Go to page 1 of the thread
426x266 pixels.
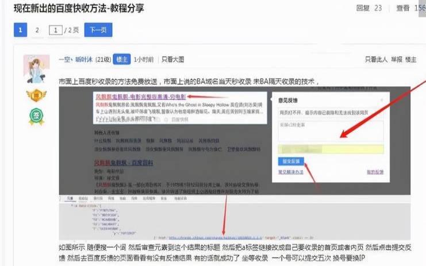[x=20, y=30]
